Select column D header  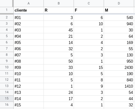click(119, 3)
